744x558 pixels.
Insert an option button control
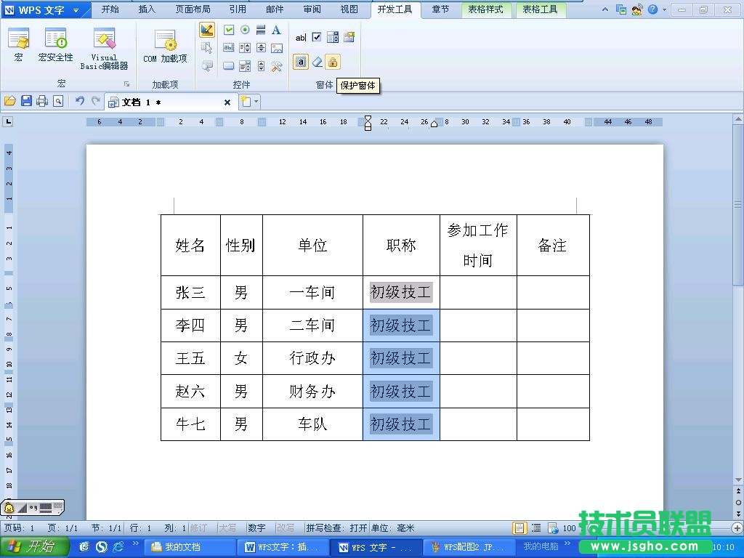pyautogui.click(x=245, y=31)
